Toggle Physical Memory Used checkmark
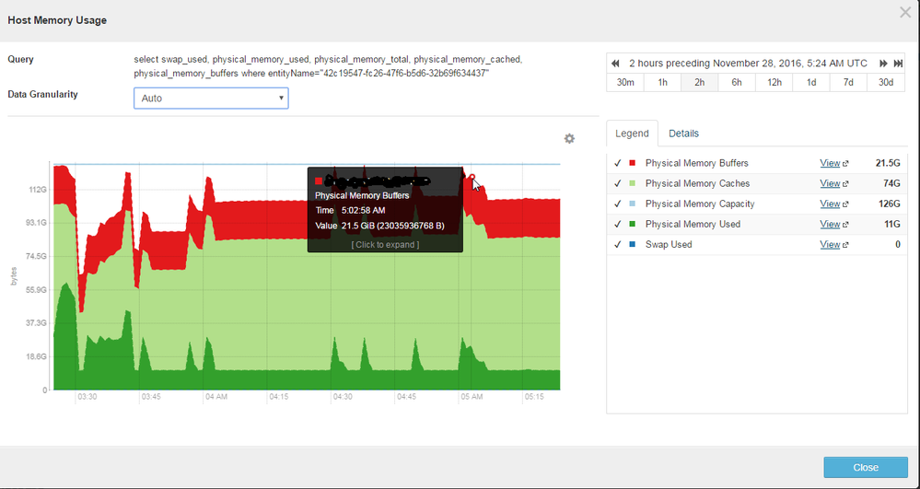 pos(617,225)
